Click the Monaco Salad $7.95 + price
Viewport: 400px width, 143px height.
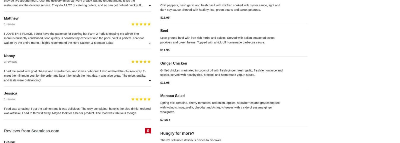165,120
